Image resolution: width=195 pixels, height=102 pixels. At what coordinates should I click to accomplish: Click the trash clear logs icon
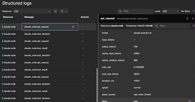pos(62,11)
